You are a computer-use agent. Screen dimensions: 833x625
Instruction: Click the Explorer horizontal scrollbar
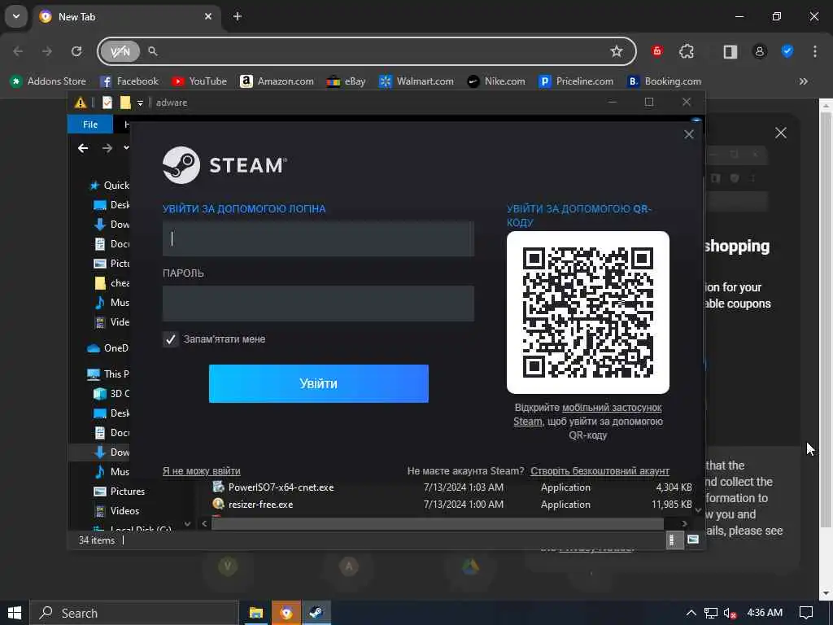coord(437,524)
